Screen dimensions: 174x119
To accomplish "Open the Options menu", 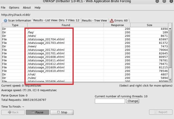I will point(14,8).
